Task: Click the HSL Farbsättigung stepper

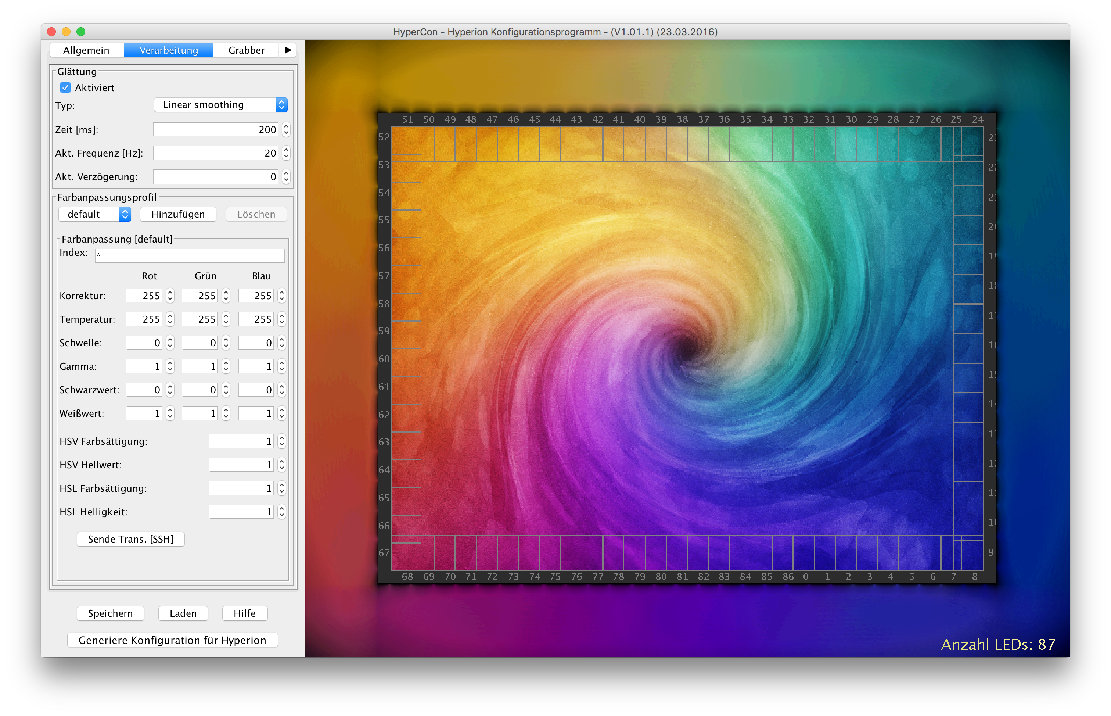Action: pyautogui.click(x=281, y=488)
